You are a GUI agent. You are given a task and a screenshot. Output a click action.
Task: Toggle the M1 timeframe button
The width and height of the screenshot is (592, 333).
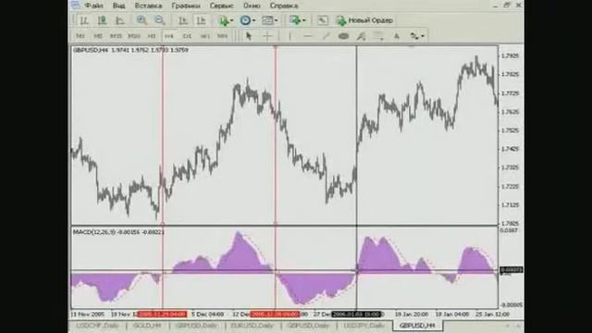[x=80, y=36]
